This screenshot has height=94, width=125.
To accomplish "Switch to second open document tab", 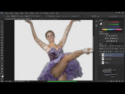I will coord(46,19).
